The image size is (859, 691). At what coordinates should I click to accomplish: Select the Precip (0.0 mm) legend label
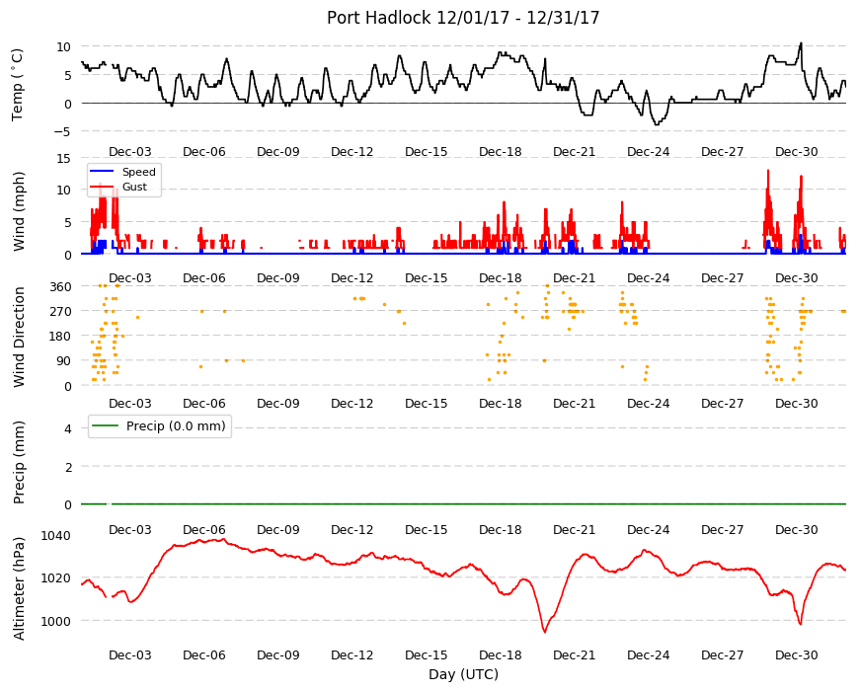176,426
